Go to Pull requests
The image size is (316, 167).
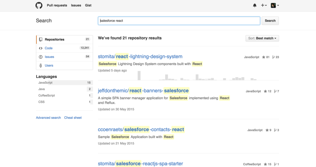tap(57, 6)
